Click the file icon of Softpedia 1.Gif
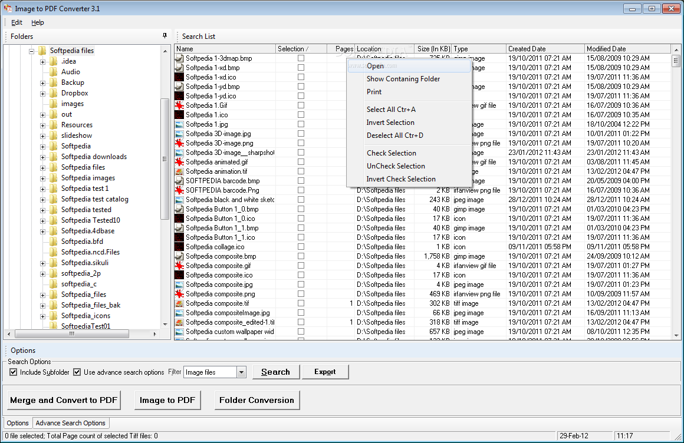 179,105
